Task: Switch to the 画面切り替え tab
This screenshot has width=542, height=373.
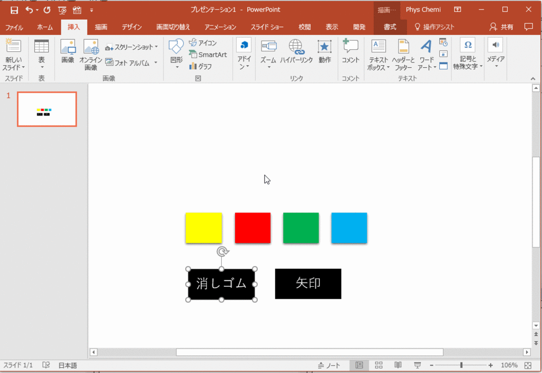Action: click(x=173, y=27)
